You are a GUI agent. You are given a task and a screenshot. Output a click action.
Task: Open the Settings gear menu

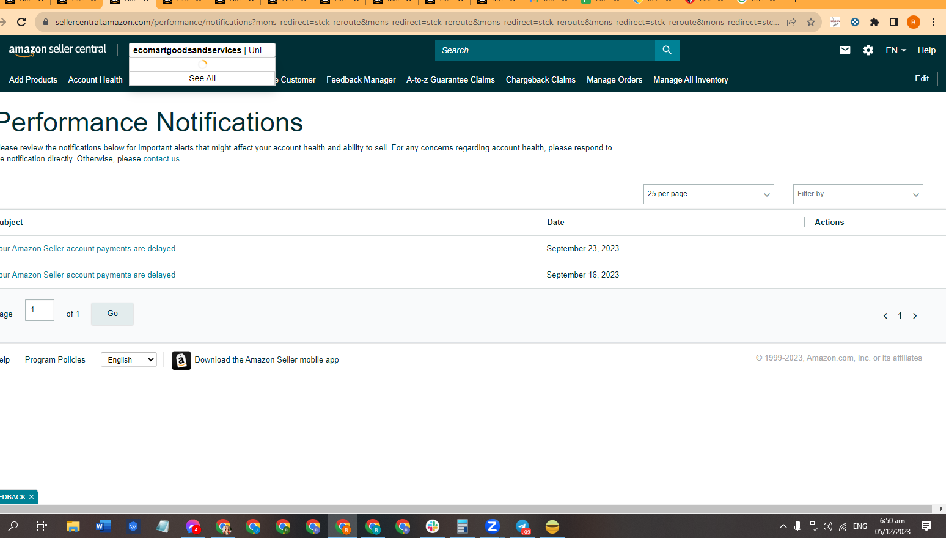coord(868,50)
